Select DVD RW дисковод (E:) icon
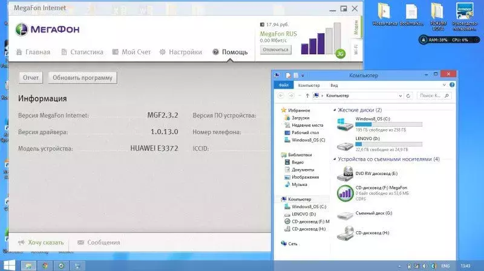484x271 pixels. pyautogui.click(x=345, y=174)
